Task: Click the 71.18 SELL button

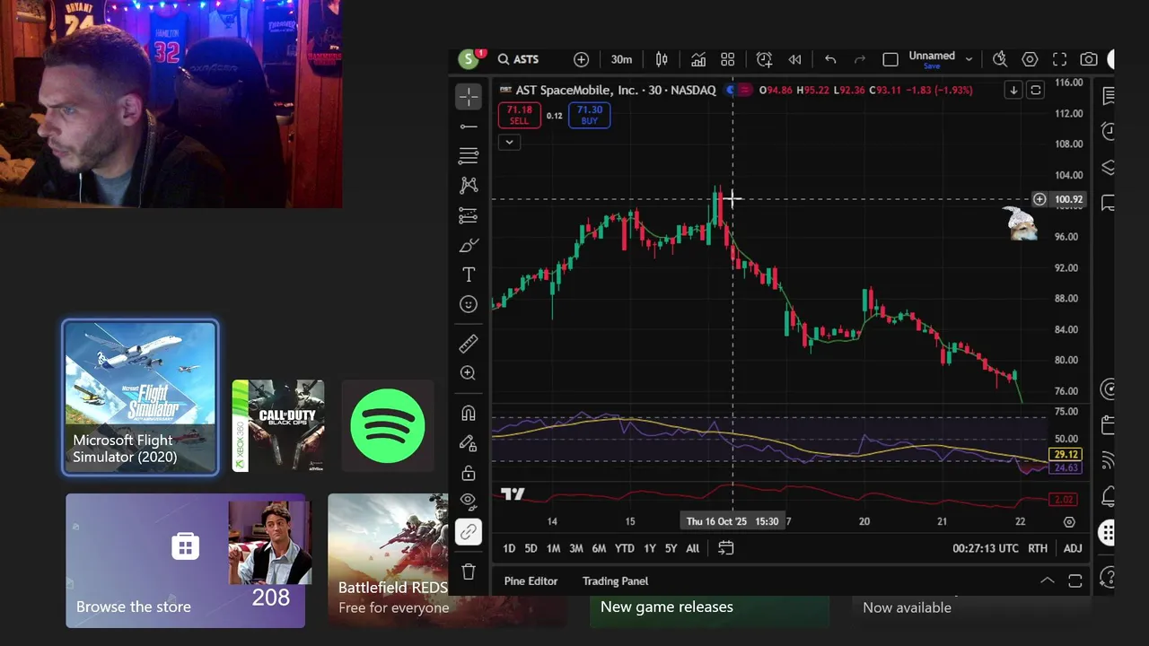Action: coord(519,115)
